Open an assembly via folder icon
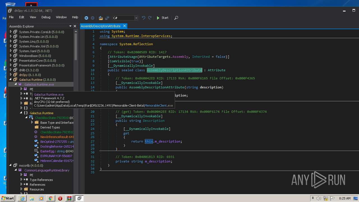The width and height of the screenshot is (359, 202). pos(101,18)
